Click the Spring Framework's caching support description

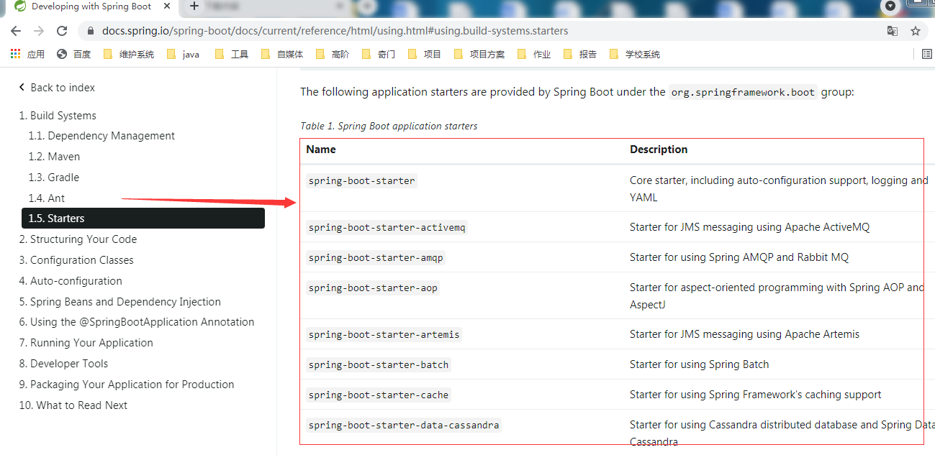756,395
